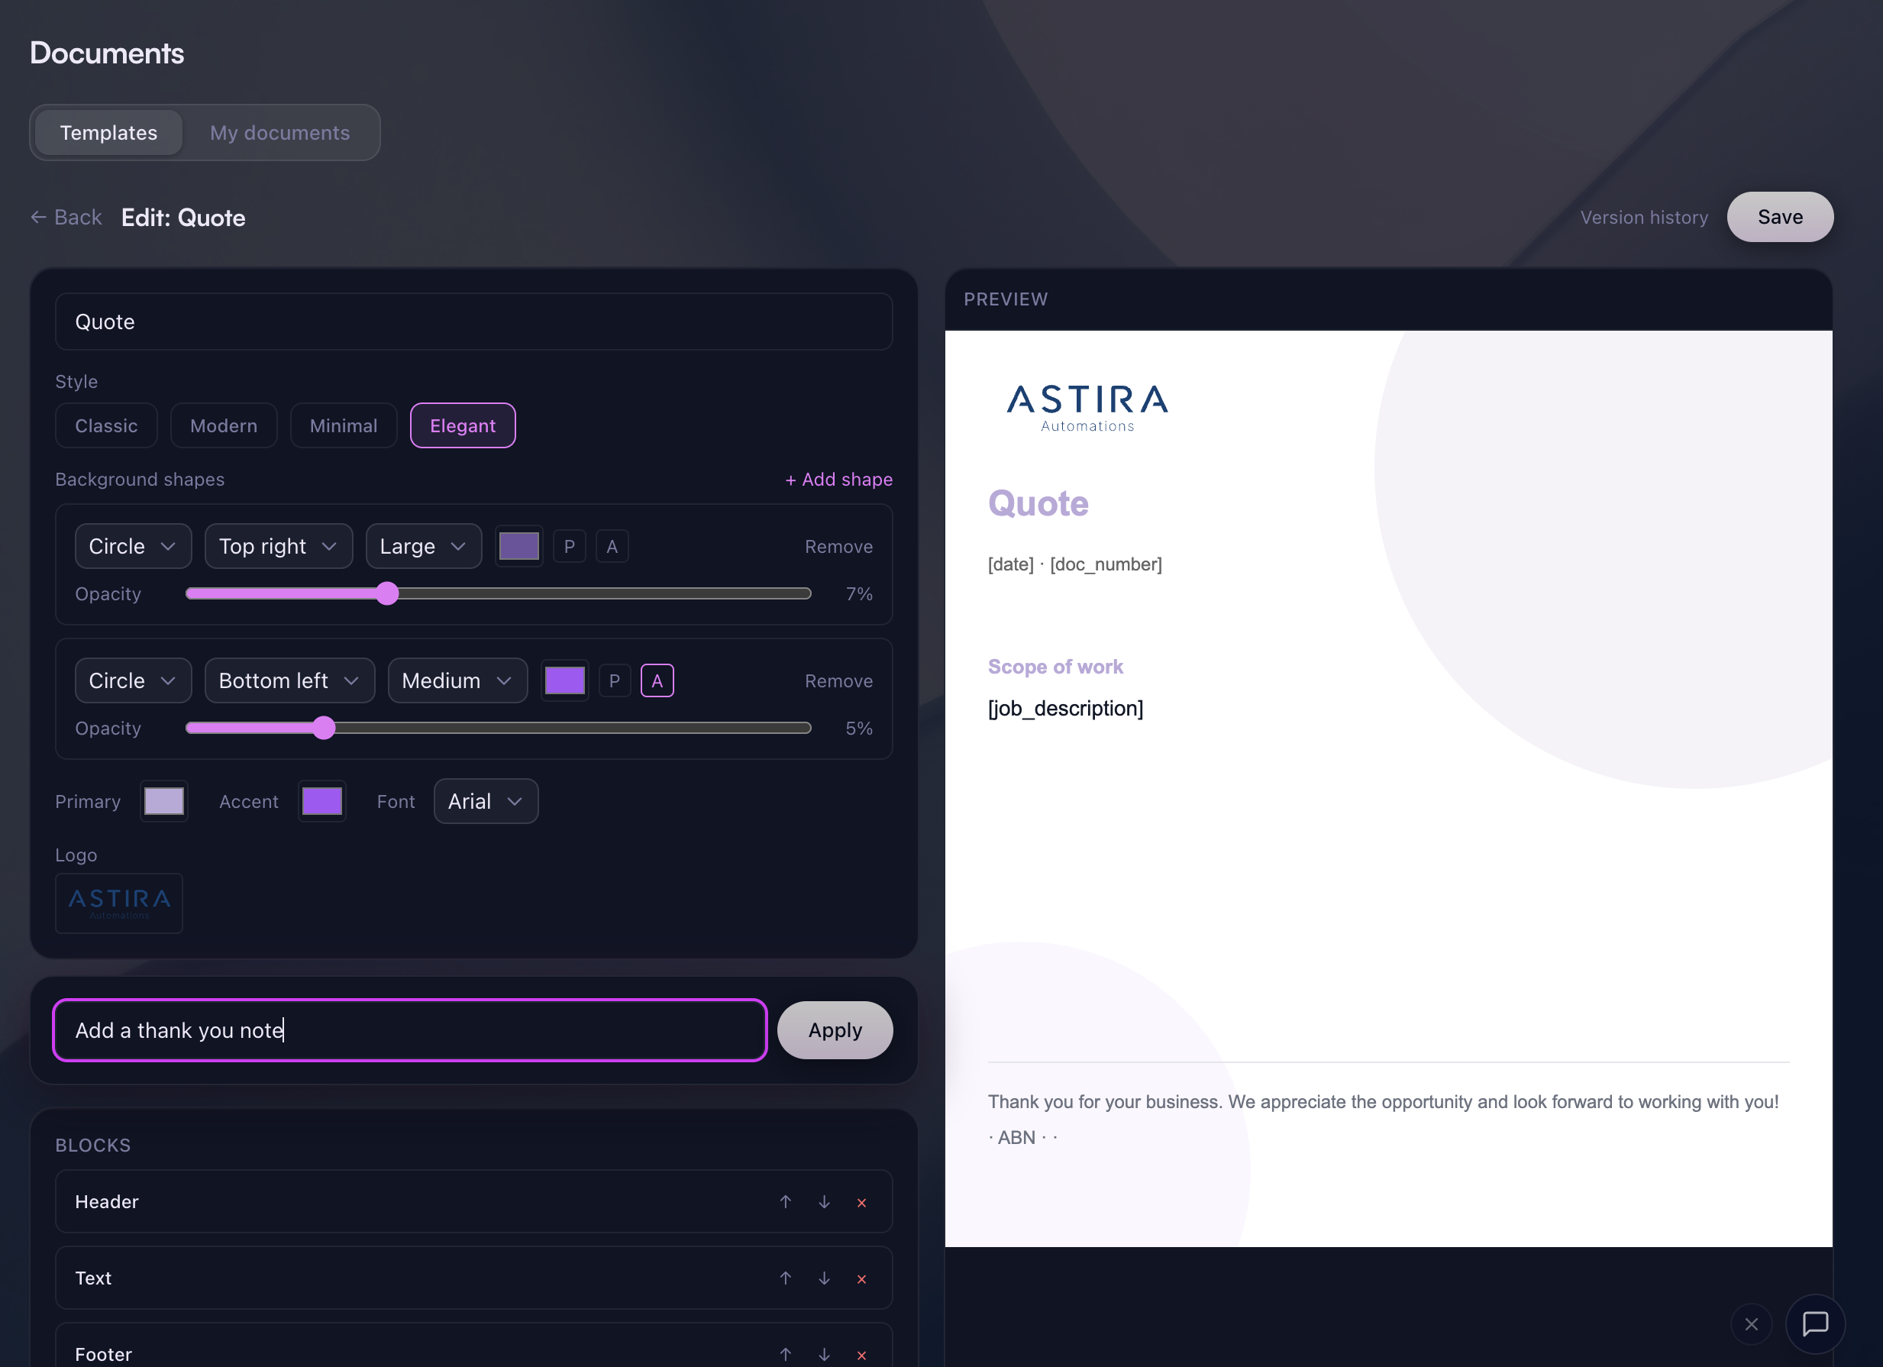Toggle P color for Bottom left circle
1883x1367 pixels.
coord(615,681)
